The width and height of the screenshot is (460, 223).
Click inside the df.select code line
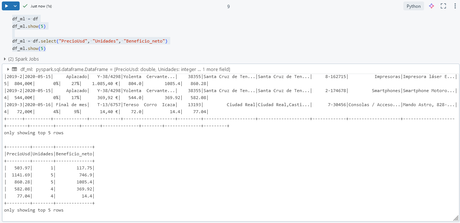pos(44,41)
